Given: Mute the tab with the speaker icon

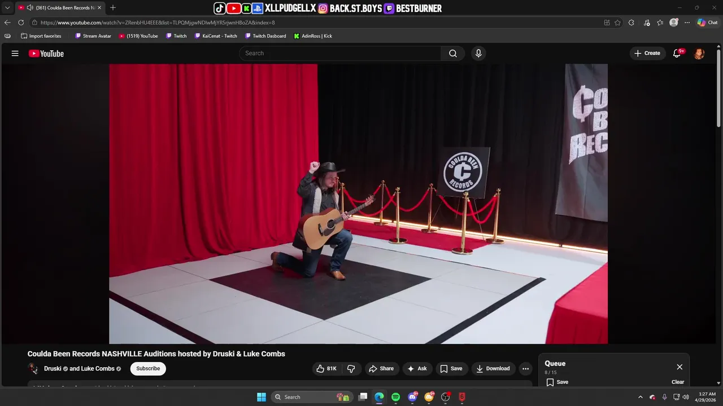Looking at the screenshot, I should click(30, 8).
